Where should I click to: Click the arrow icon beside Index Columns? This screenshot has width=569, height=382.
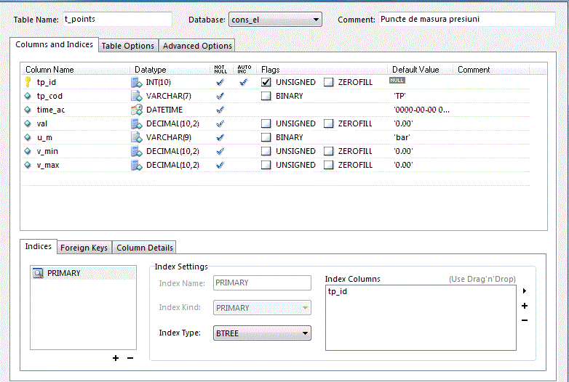point(525,291)
